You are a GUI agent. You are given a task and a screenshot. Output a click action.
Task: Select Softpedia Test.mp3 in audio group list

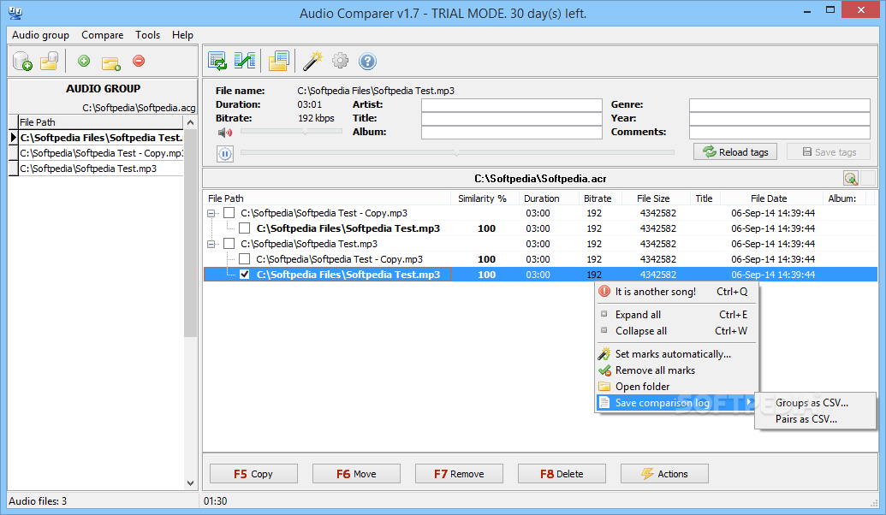tap(101, 169)
